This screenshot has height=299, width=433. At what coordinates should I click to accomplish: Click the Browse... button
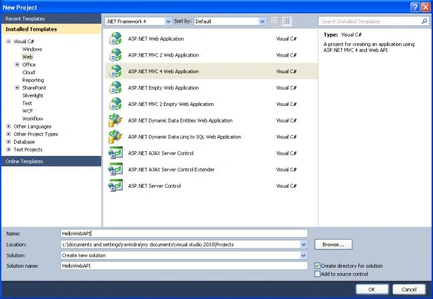(333, 244)
